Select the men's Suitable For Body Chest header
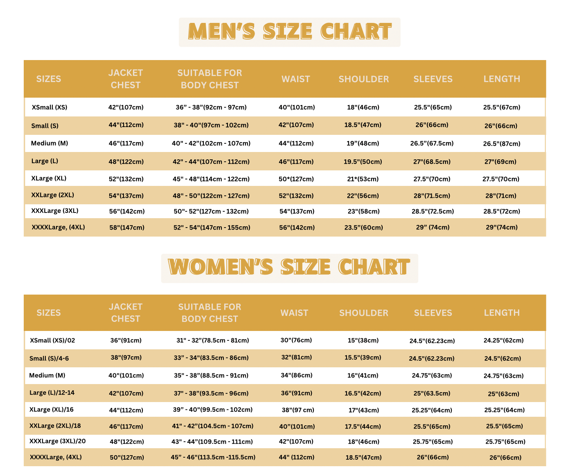This screenshot has width=570, height=476. pos(210,79)
